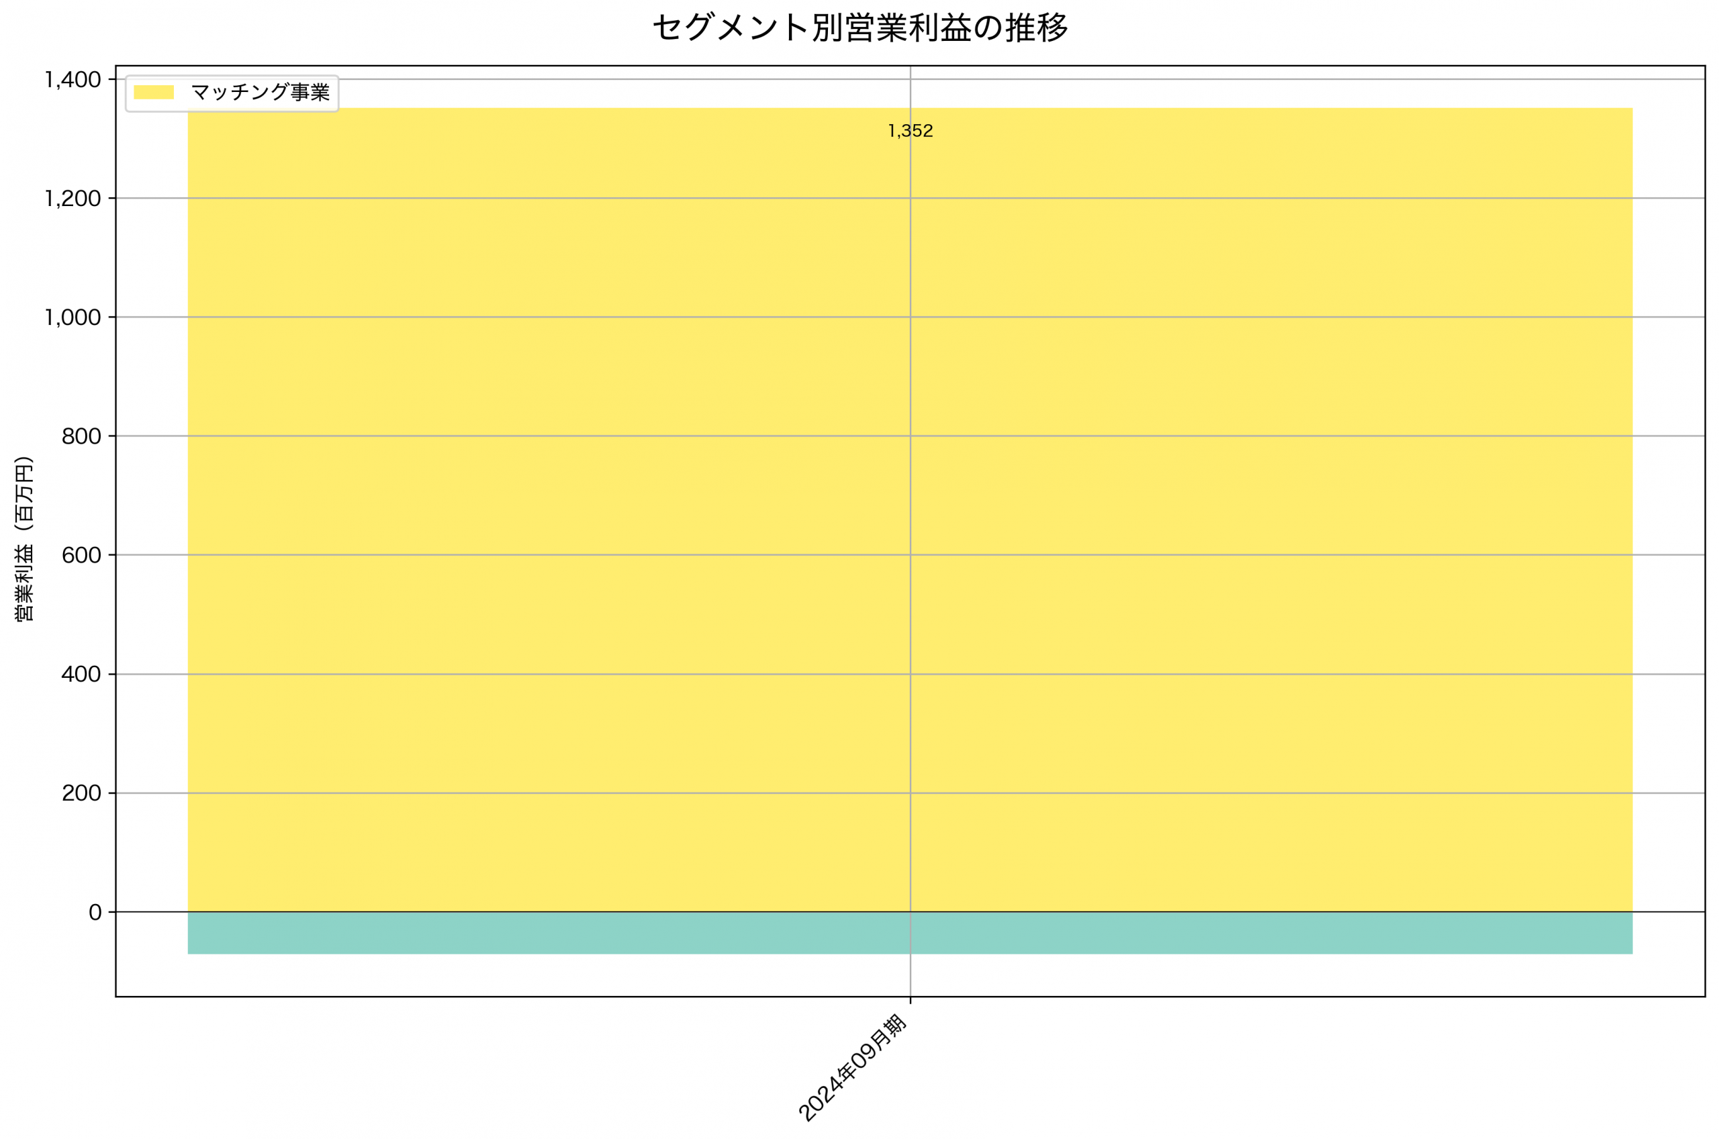Screen dimensions: 1719x1139
Task: Click the data label 1,352
Action: pos(911,131)
